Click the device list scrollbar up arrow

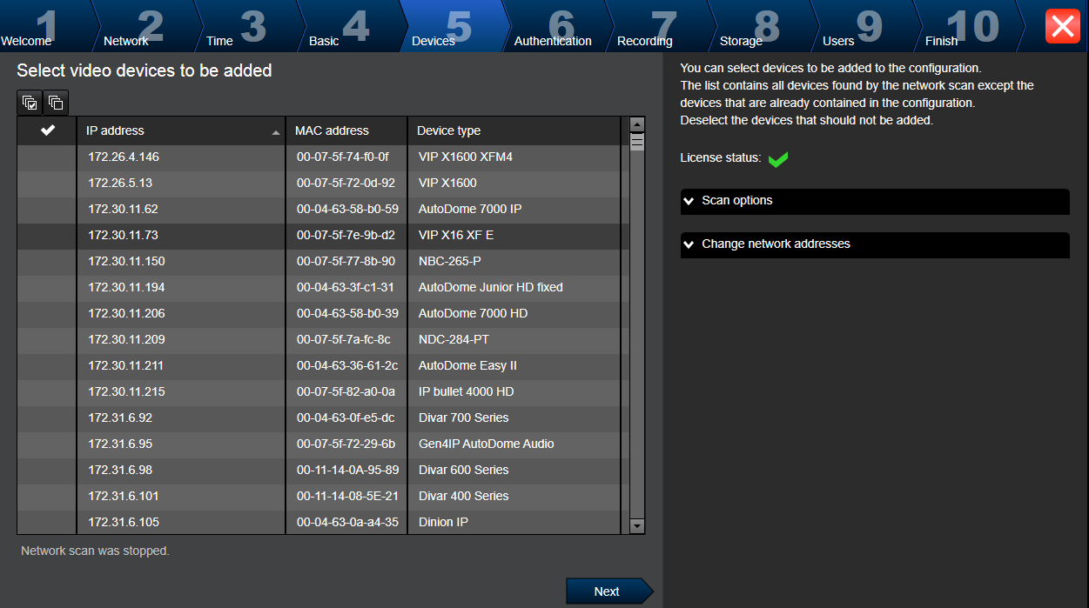(x=637, y=124)
